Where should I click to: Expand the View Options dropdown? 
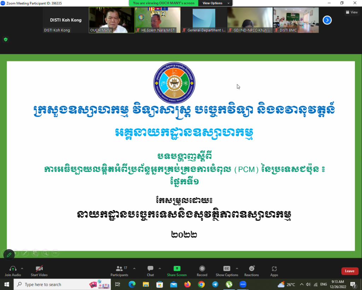pos(216,3)
